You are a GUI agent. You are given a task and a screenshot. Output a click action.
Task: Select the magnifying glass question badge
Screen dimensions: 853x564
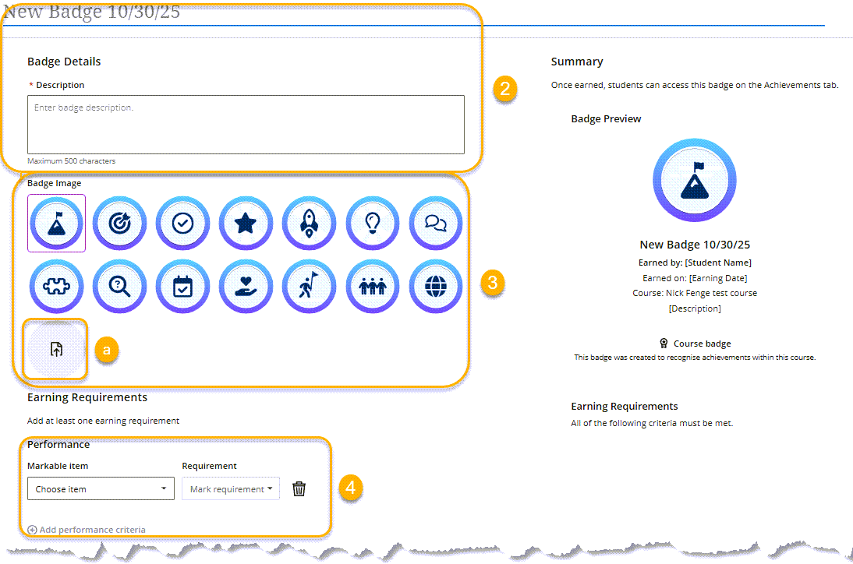coord(119,287)
